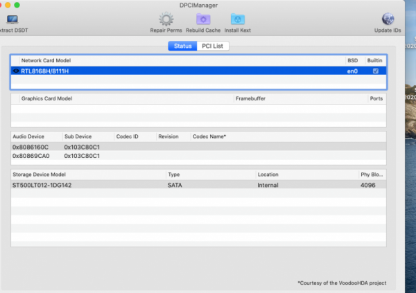Select audio device 0x80869CA0 row
This screenshot has height=293, width=416.
31,156
